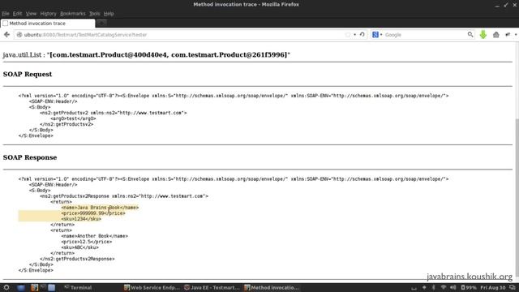Go to the home page icon
The width and height of the screenshot is (519, 292).
click(495, 34)
